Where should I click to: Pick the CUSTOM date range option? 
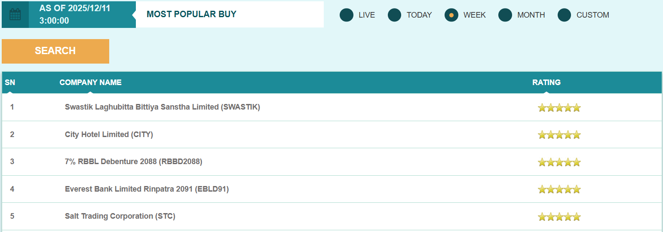pyautogui.click(x=565, y=15)
